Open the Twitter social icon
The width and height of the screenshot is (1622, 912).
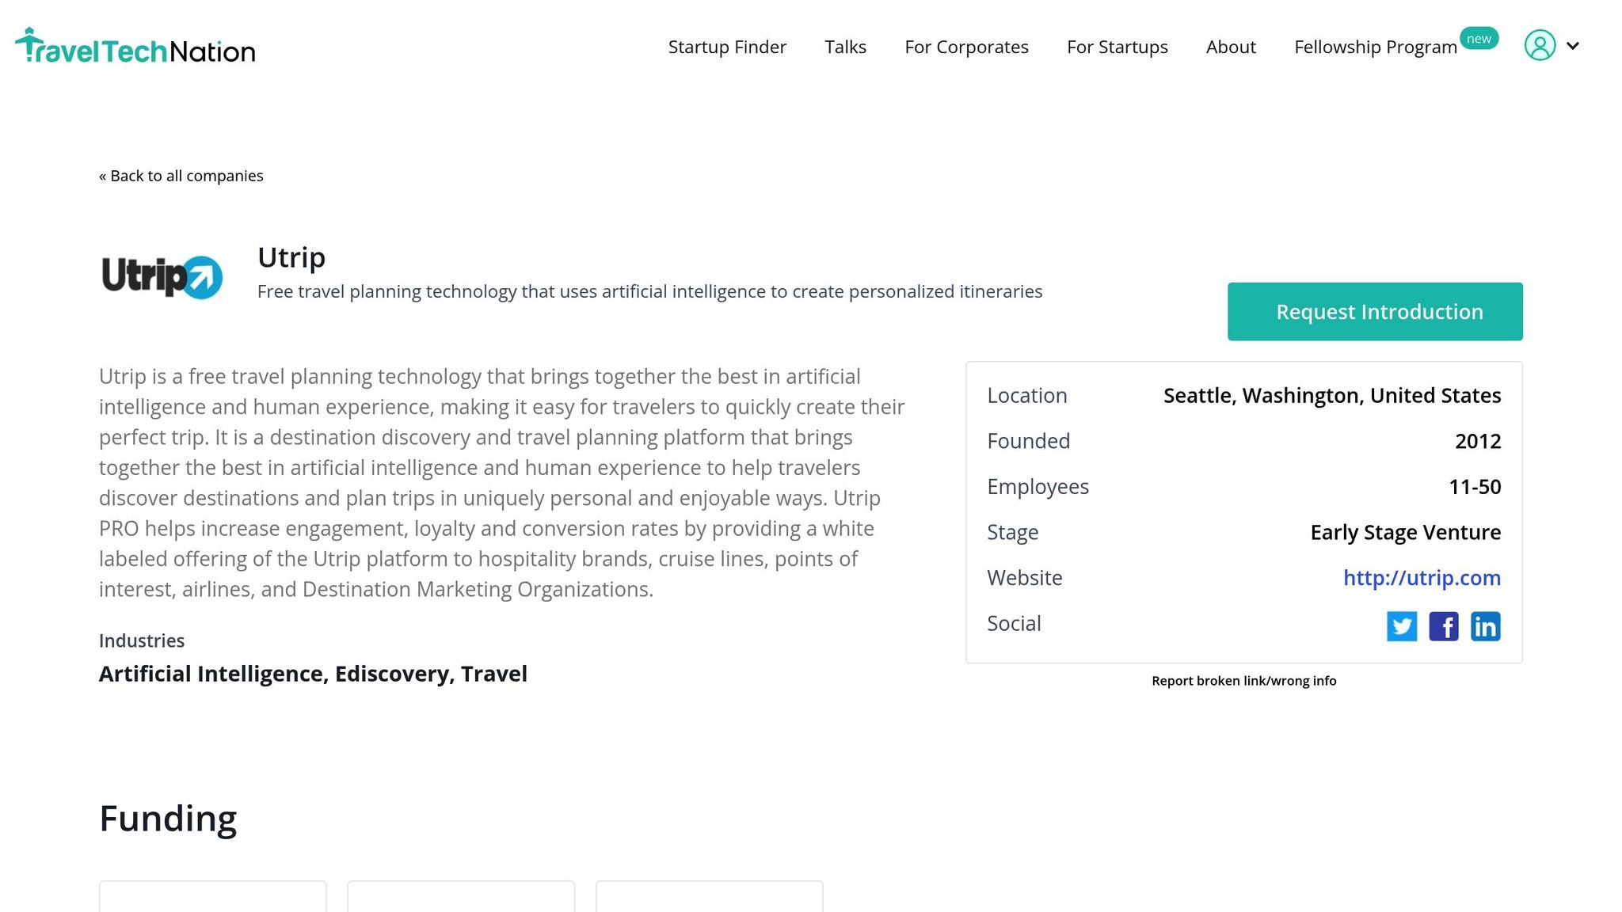(x=1401, y=626)
